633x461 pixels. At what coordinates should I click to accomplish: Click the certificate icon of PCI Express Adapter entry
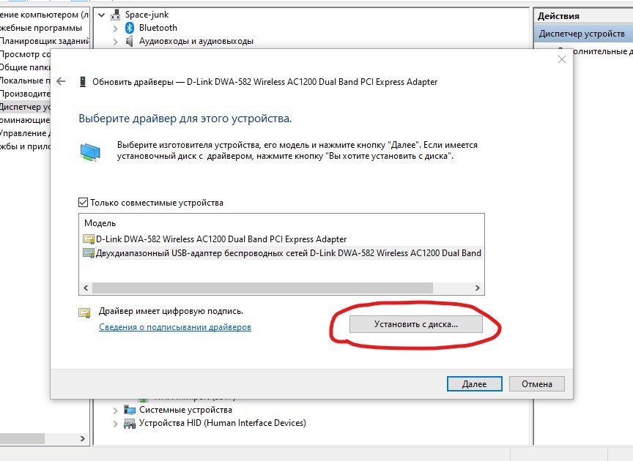[x=89, y=239]
